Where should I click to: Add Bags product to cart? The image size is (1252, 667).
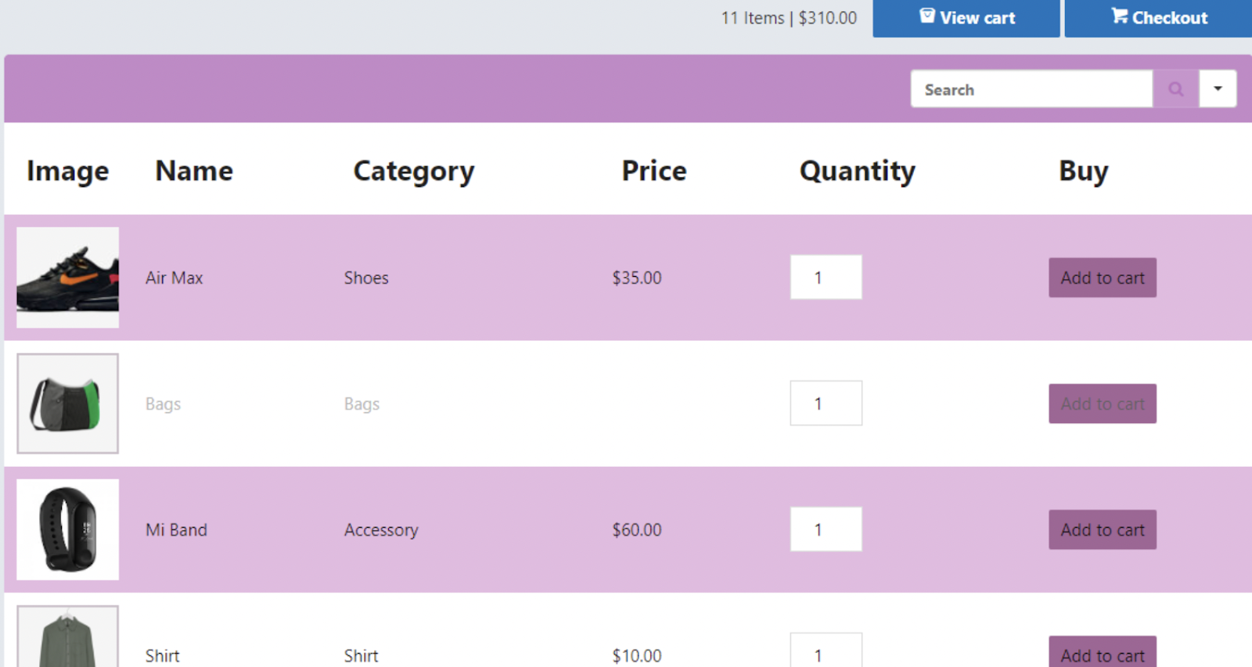[x=1102, y=403]
